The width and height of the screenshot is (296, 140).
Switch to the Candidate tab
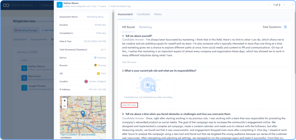tap(143, 14)
